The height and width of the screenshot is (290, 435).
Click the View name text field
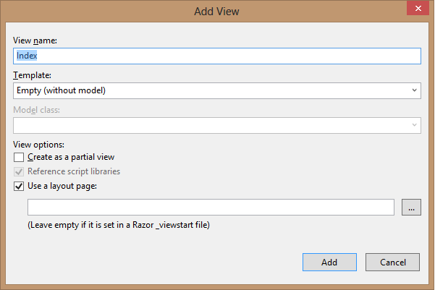[217, 56]
